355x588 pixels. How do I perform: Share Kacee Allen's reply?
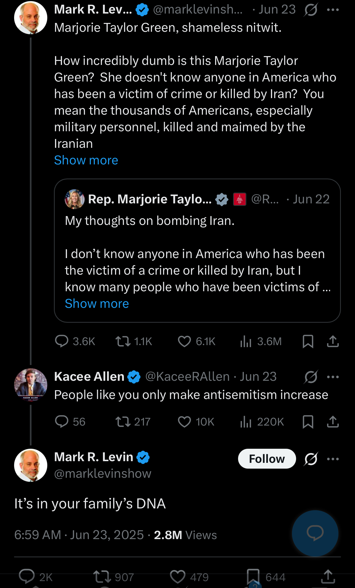pyautogui.click(x=333, y=422)
